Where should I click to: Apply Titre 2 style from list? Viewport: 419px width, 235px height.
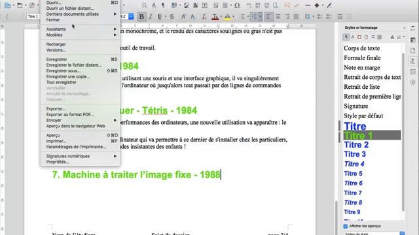click(x=356, y=145)
